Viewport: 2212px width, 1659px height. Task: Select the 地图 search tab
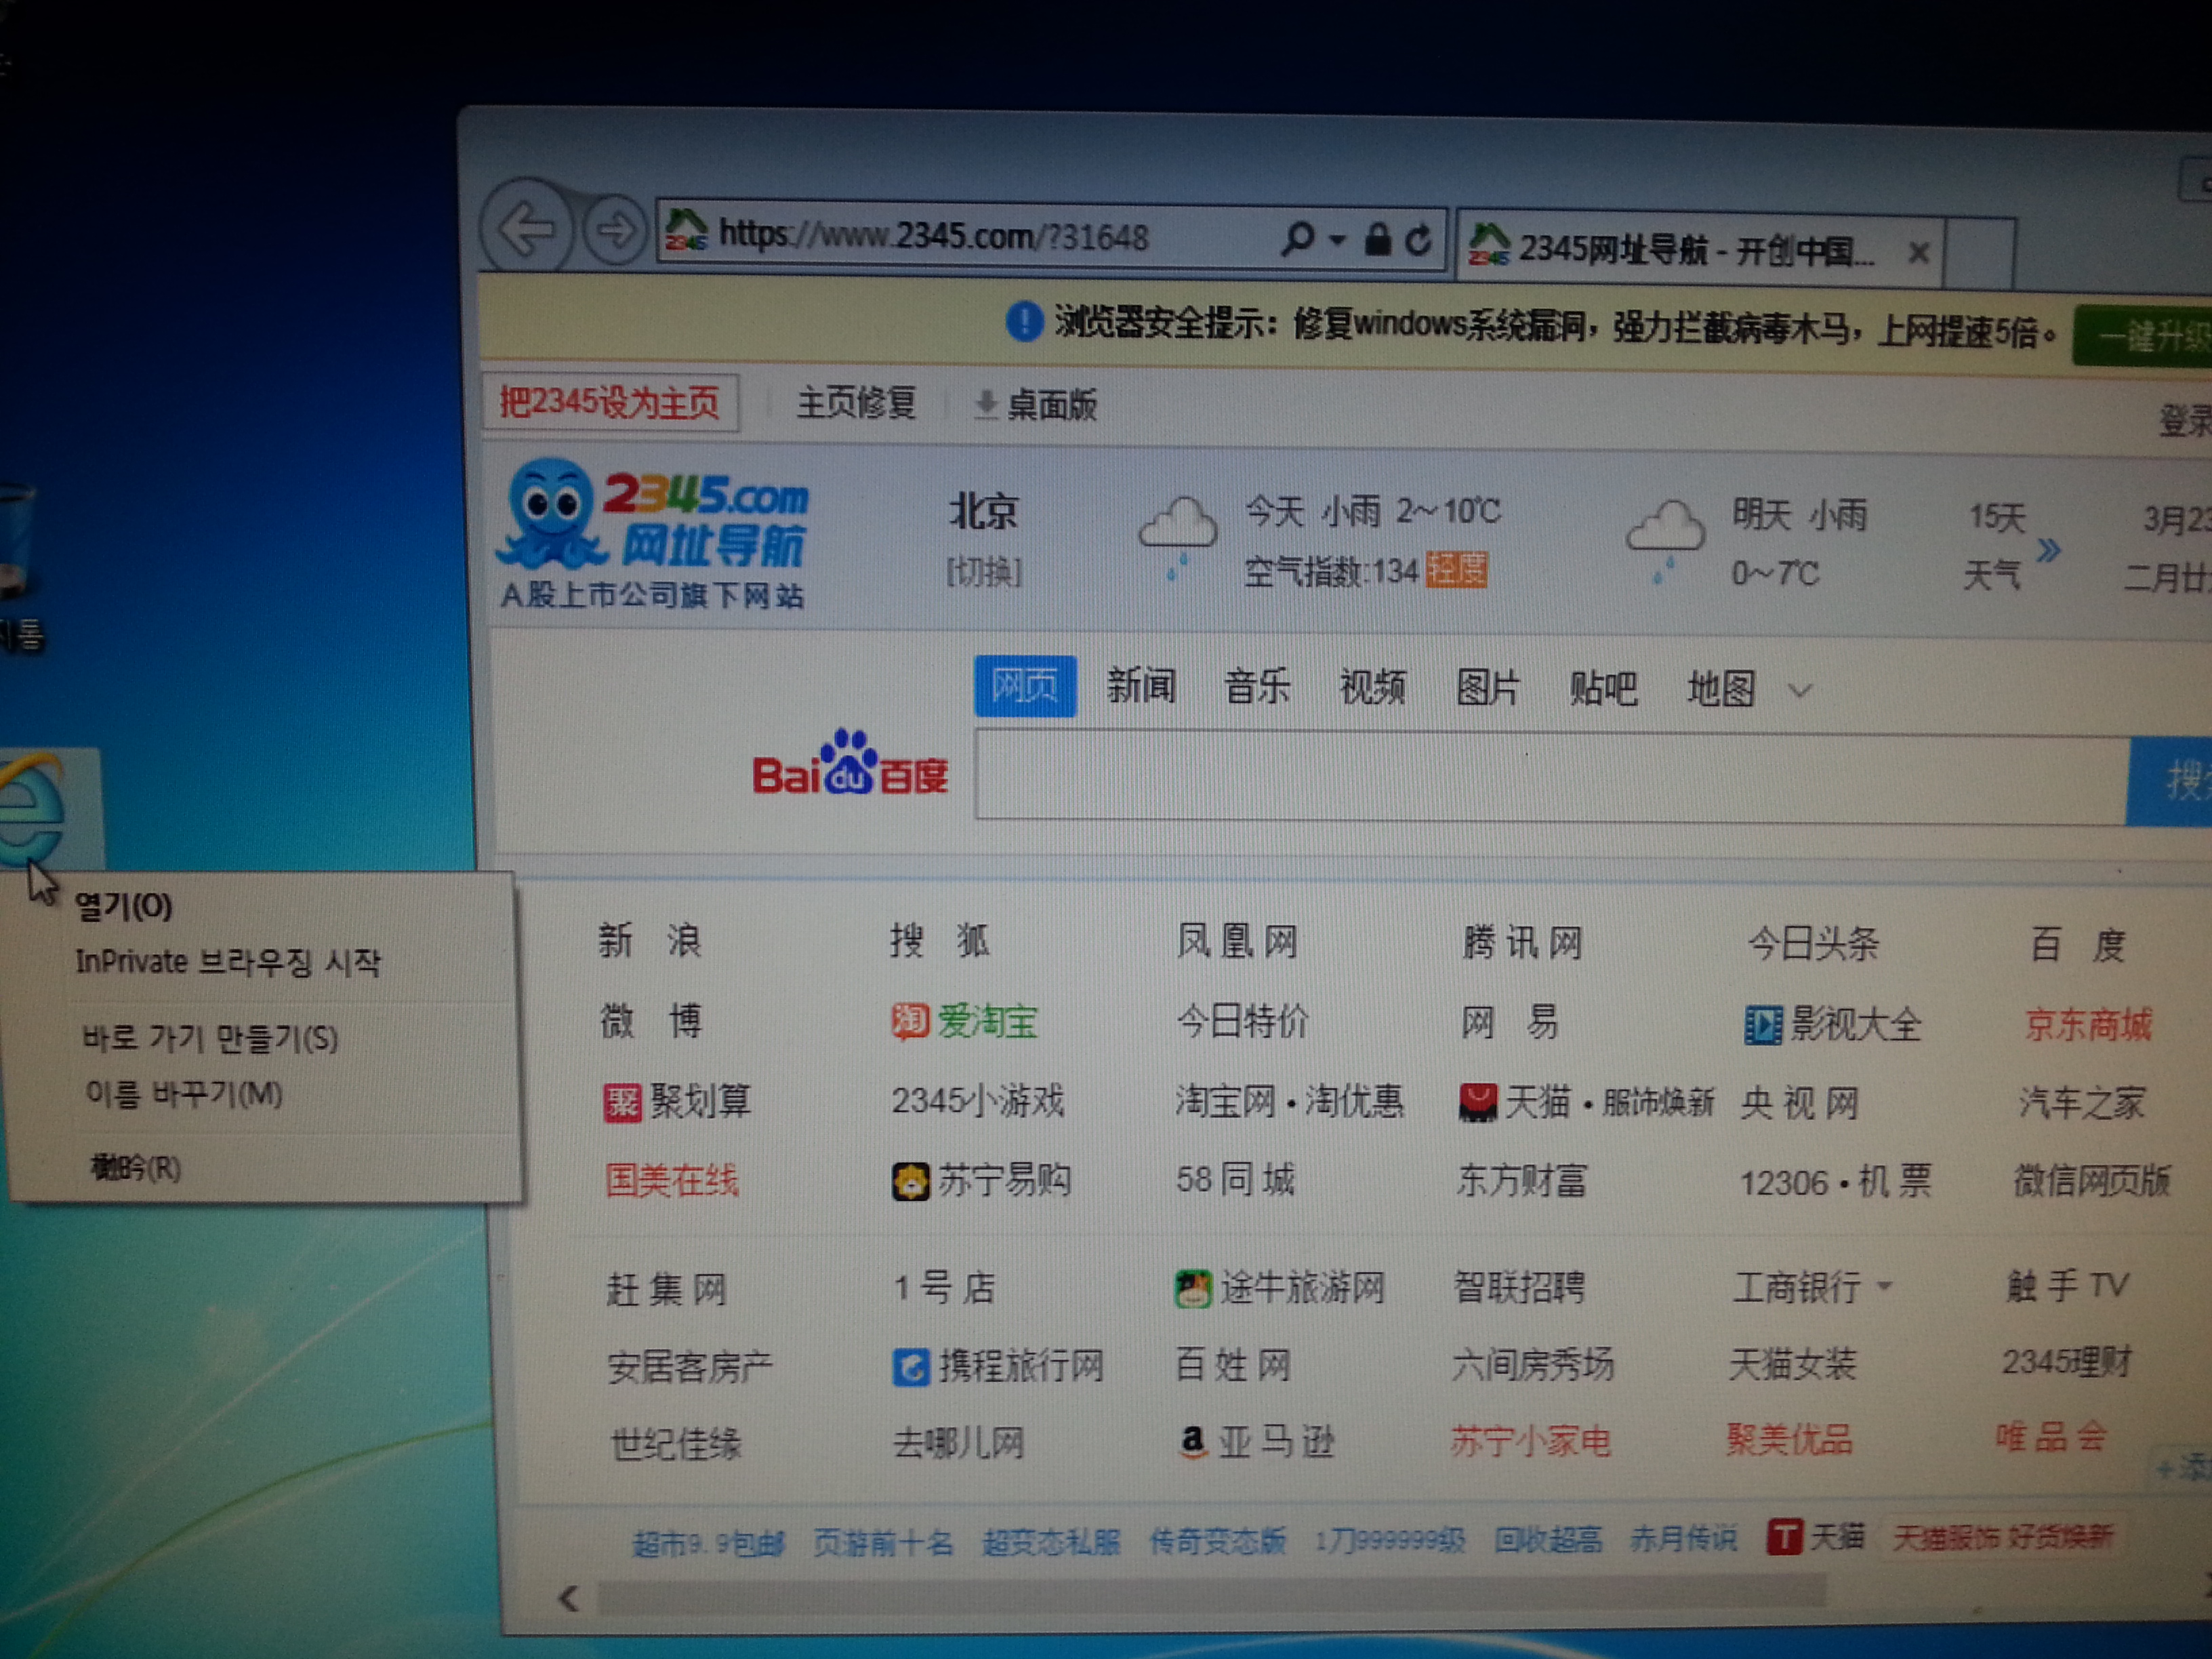coord(1720,690)
